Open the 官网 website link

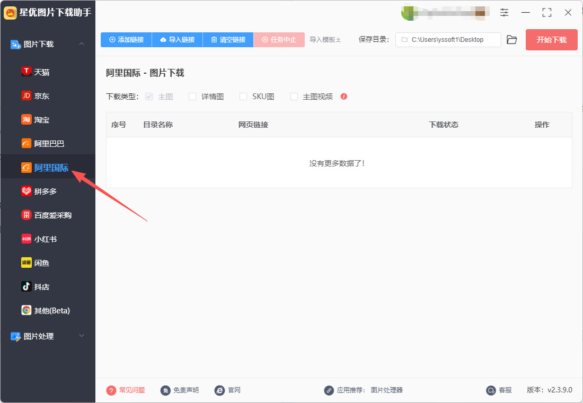pos(234,390)
